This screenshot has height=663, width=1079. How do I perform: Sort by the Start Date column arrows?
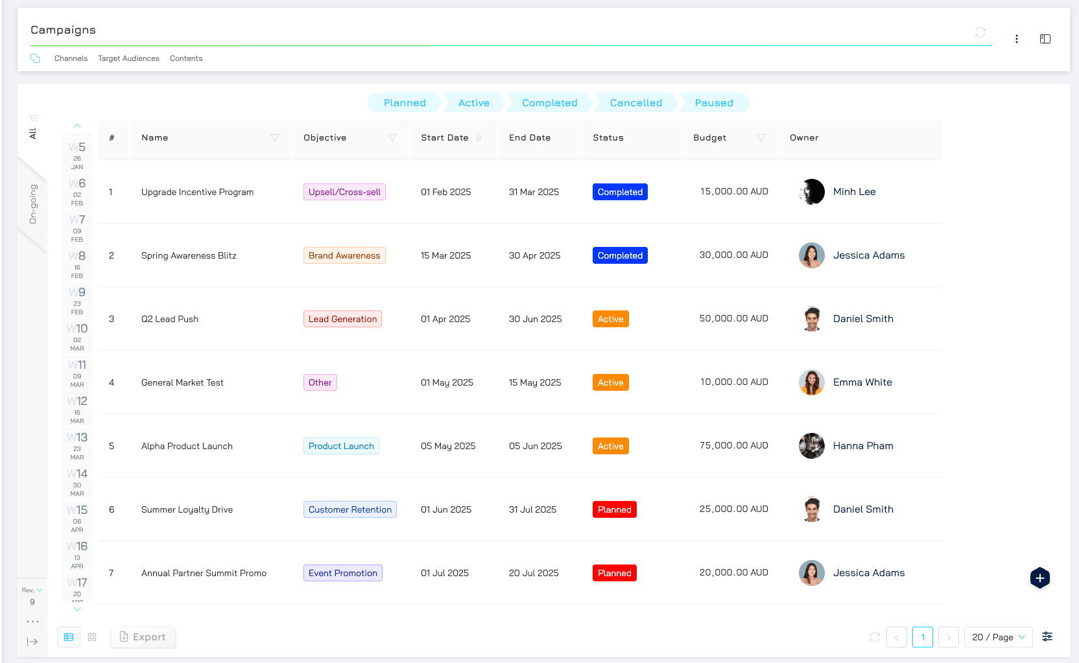pyautogui.click(x=479, y=138)
